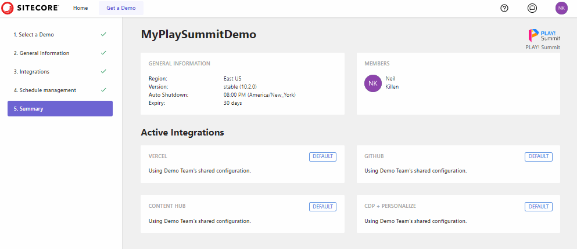Go to step 1. Select a Demo

coord(34,35)
